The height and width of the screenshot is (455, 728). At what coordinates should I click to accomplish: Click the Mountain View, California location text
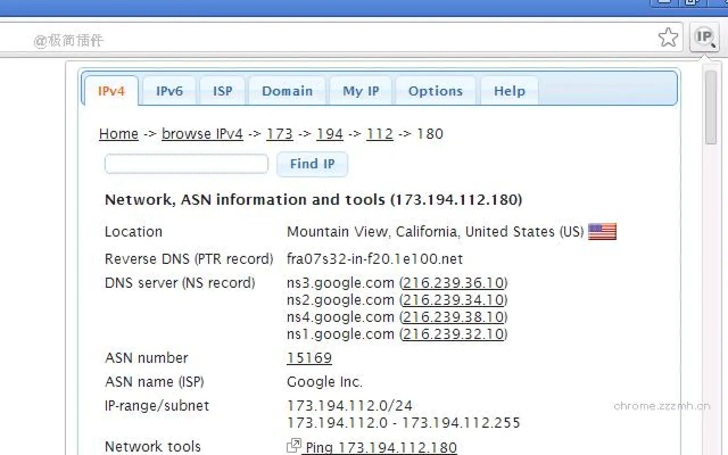point(435,231)
